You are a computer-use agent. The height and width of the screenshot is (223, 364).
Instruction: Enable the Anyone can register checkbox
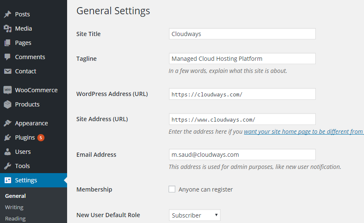tap(172, 189)
